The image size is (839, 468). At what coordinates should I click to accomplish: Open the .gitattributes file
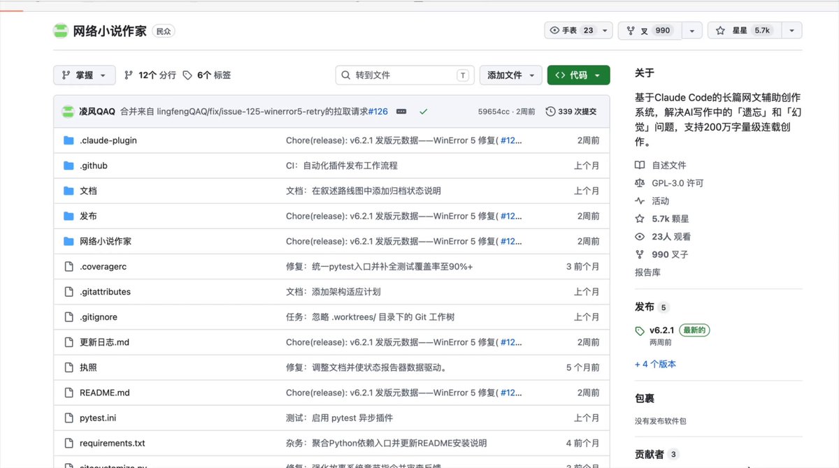coord(105,292)
